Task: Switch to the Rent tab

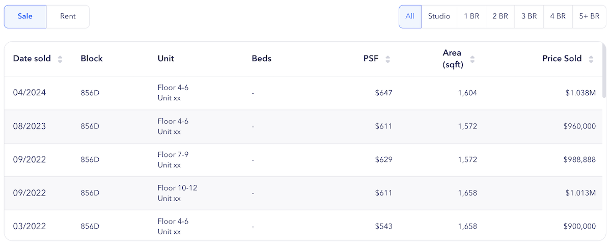Action: tap(68, 16)
